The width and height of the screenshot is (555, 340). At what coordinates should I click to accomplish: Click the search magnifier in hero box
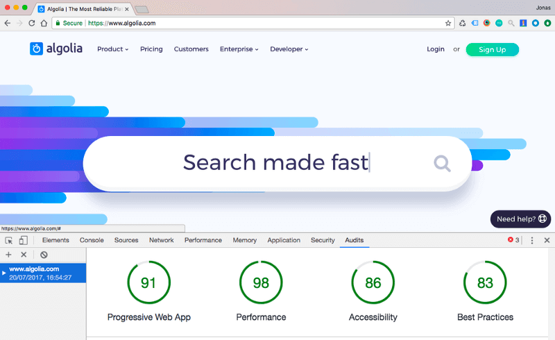442,164
